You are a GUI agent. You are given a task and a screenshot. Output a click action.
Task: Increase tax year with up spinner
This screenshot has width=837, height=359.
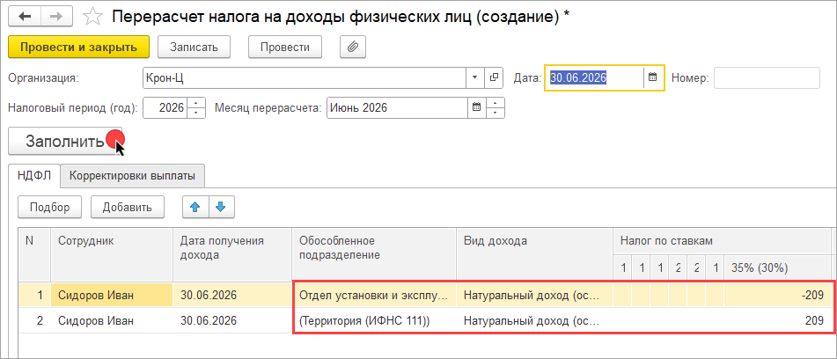[196, 104]
